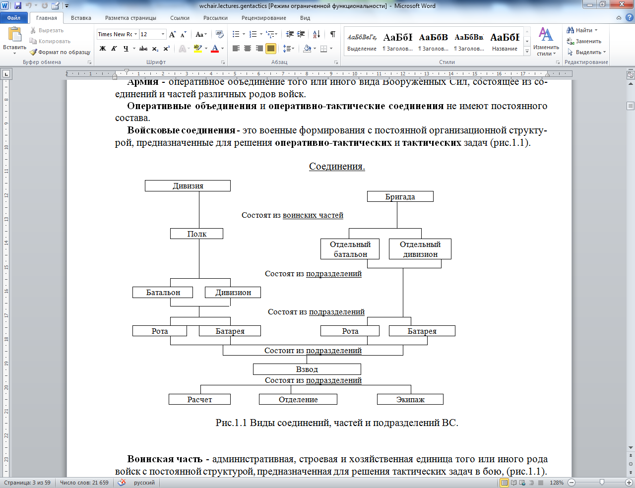Apply the Название style
This screenshot has width=635, height=488.
pyautogui.click(x=505, y=42)
